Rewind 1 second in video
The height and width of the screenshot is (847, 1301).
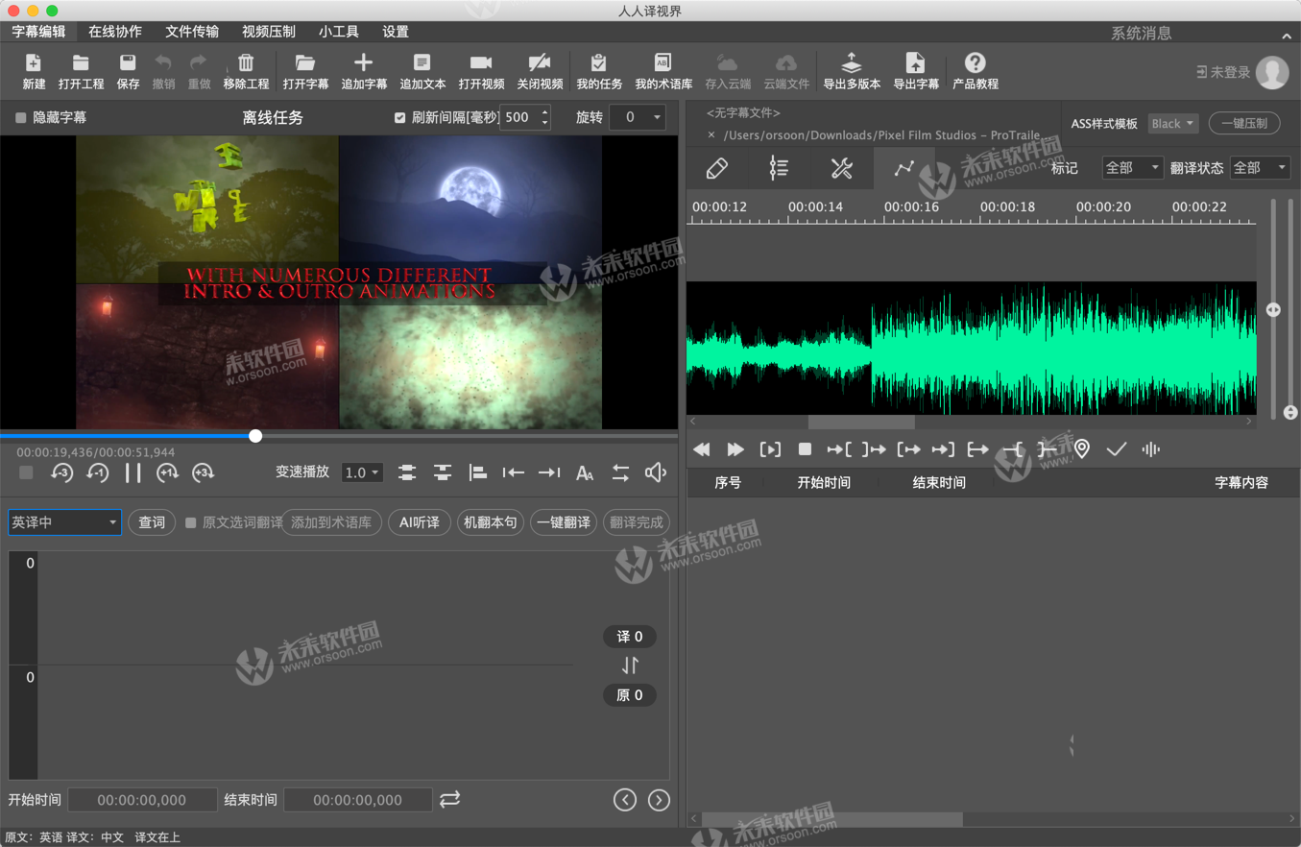(97, 472)
